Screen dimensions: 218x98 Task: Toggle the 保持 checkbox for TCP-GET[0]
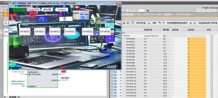[212, 39]
